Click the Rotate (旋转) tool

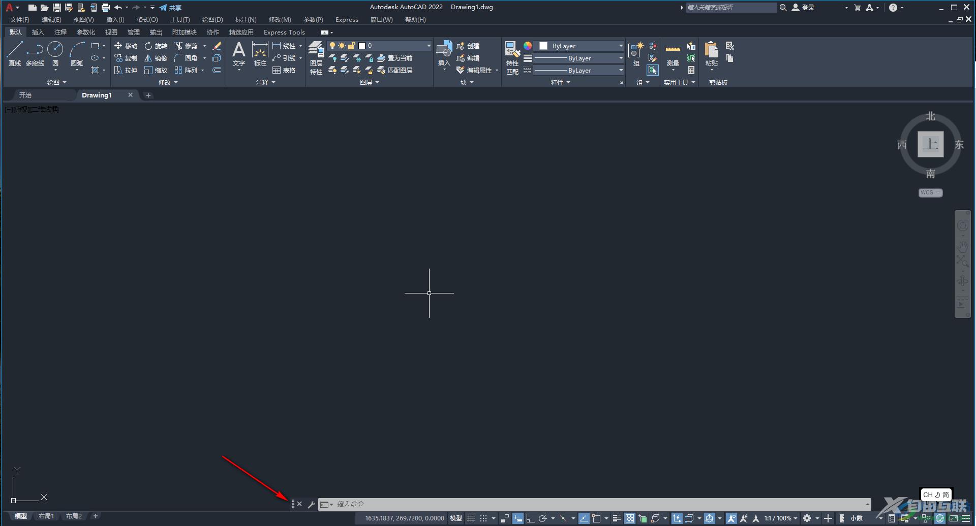coord(156,46)
